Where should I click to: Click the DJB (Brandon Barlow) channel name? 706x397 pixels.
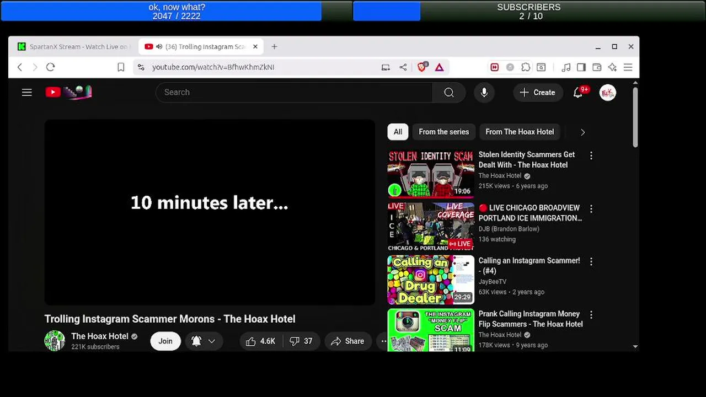[509, 229]
